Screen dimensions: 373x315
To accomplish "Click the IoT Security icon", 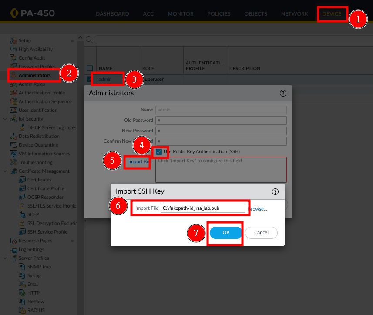I will (x=13, y=119).
